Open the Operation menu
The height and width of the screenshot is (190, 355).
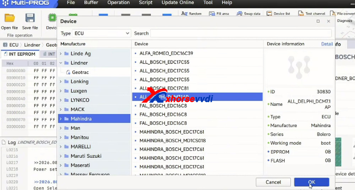(x=119, y=3)
